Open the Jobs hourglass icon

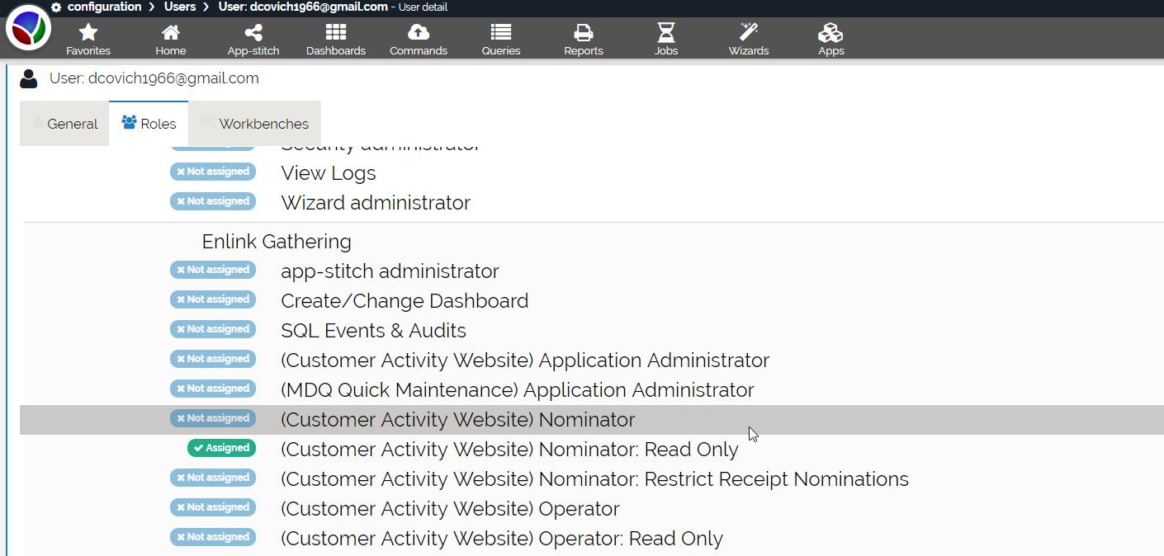point(665,33)
